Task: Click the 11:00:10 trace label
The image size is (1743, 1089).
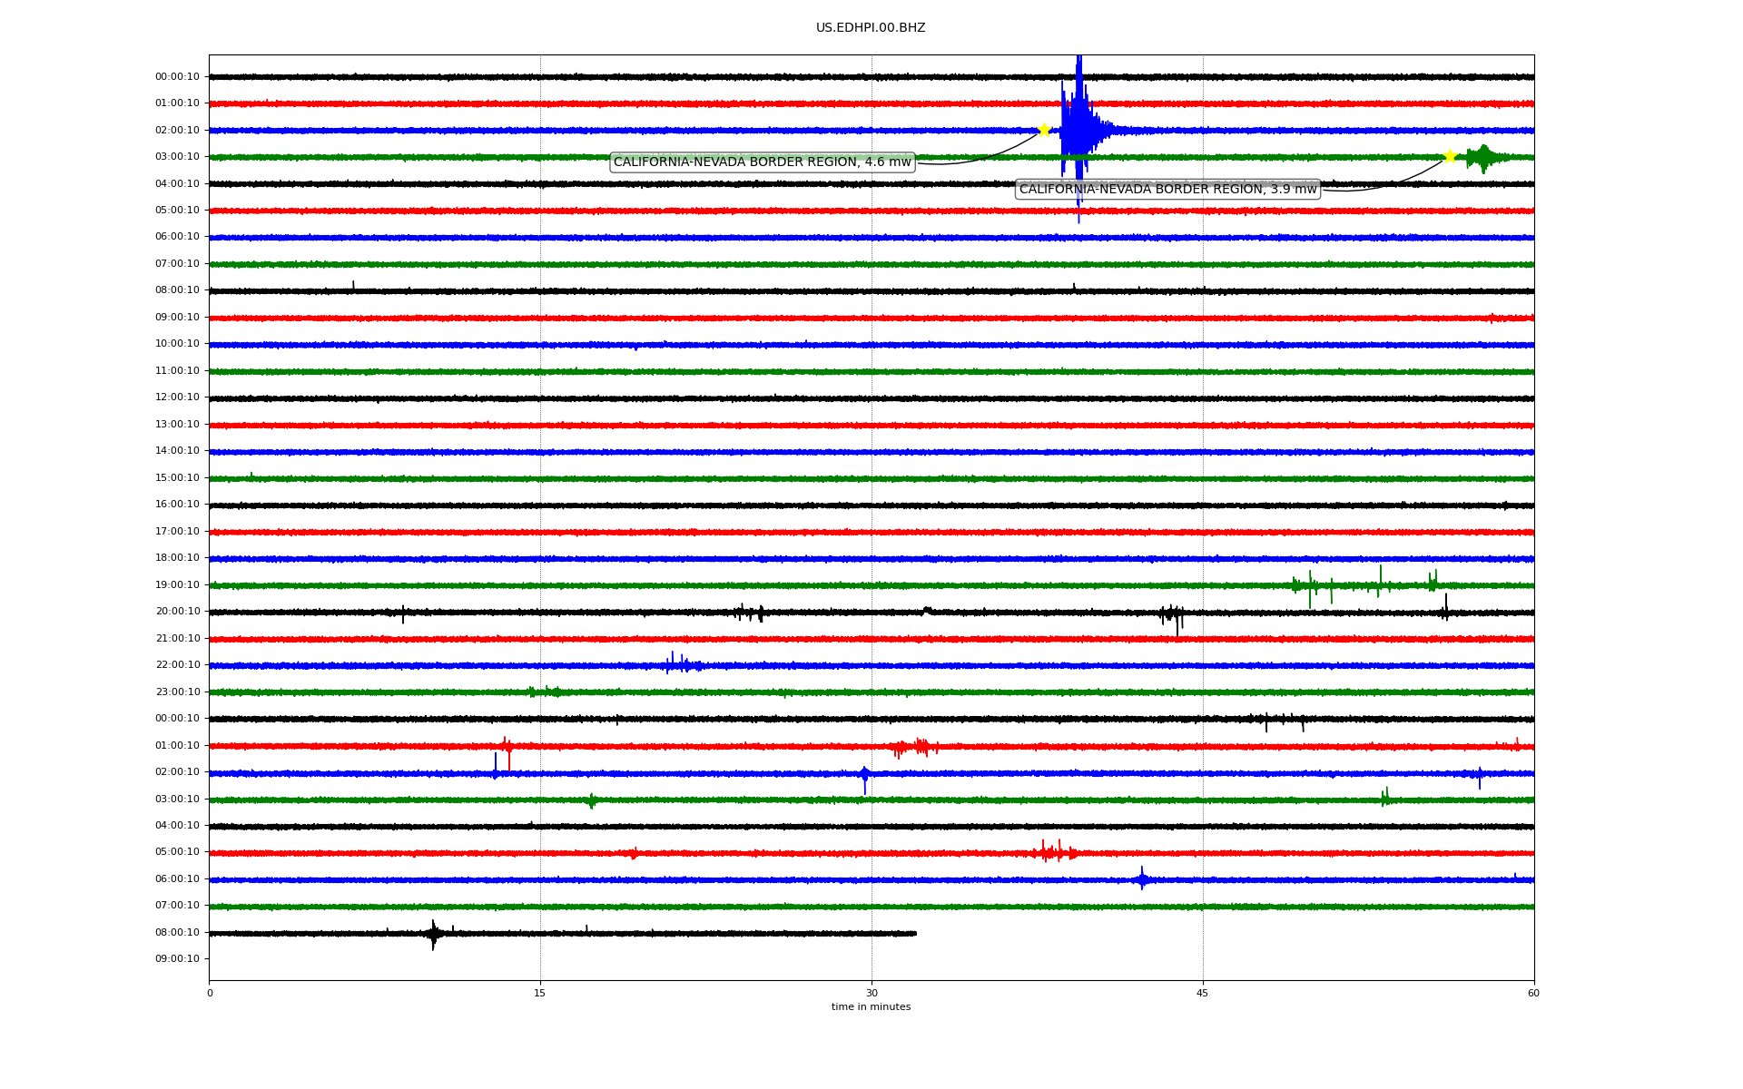Action: coord(177,371)
